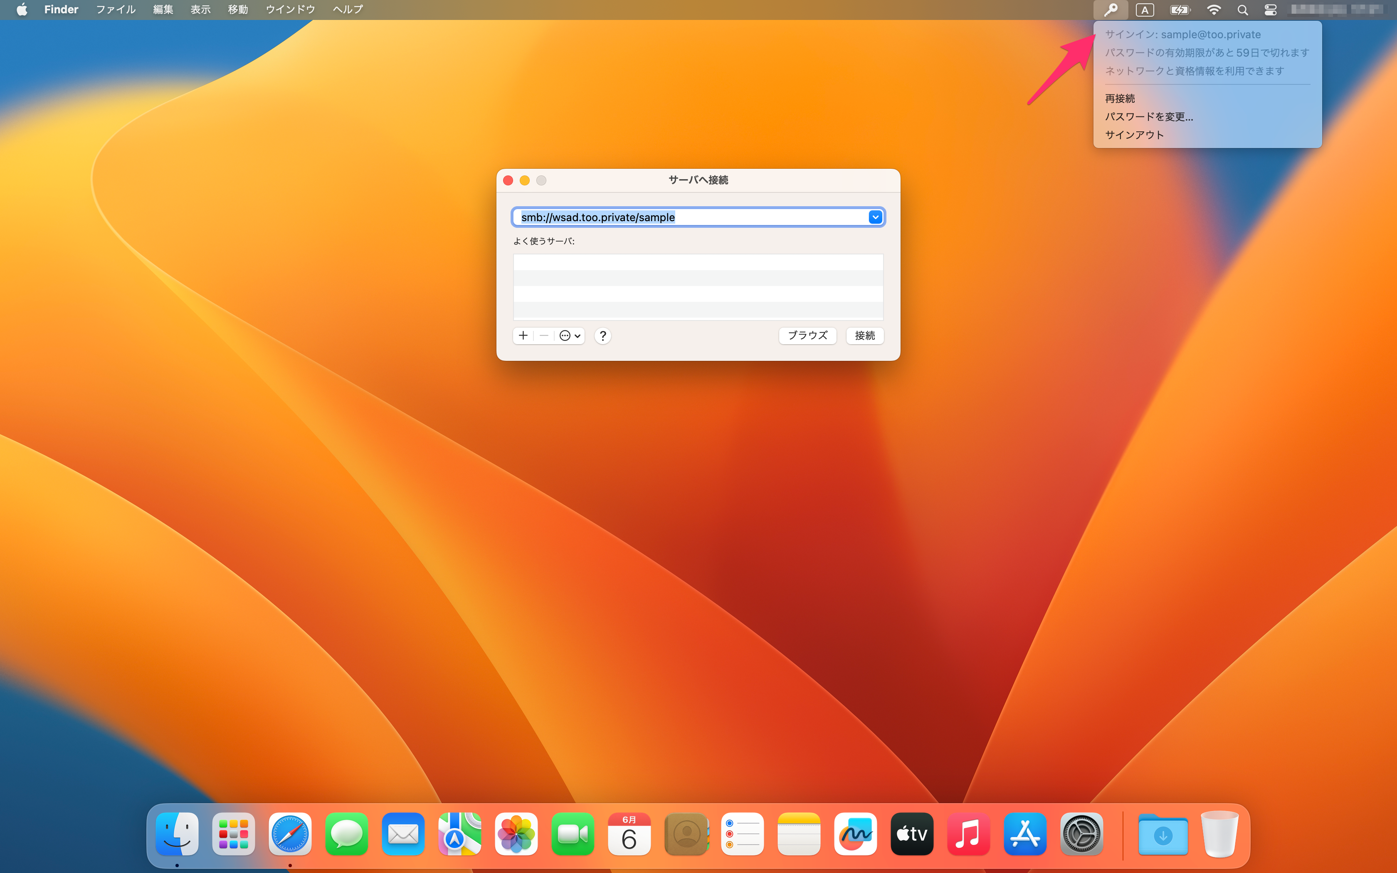Open Photos from the Dock
The width and height of the screenshot is (1397, 873).
517,834
